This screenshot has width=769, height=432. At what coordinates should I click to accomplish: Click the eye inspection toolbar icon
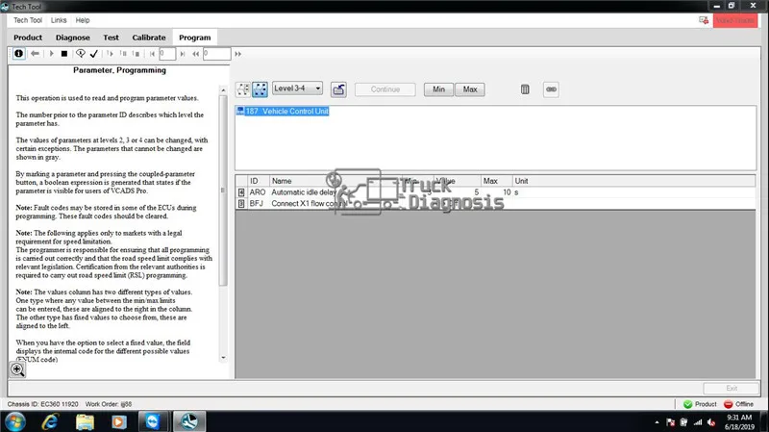point(81,54)
